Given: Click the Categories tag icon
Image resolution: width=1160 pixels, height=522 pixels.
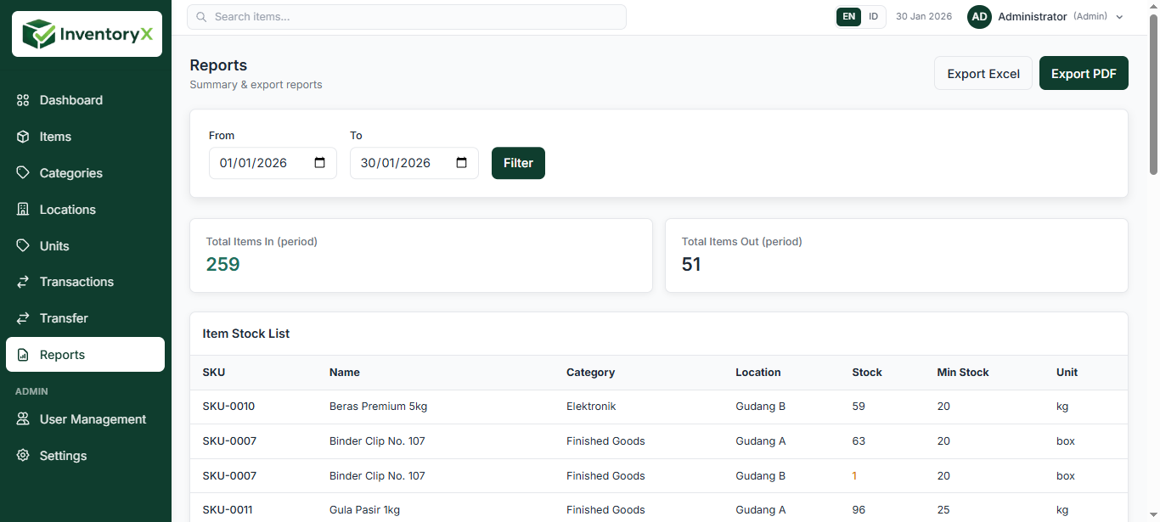Looking at the screenshot, I should coord(23,173).
